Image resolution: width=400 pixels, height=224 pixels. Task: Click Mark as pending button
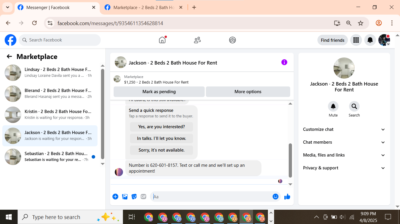tap(159, 92)
